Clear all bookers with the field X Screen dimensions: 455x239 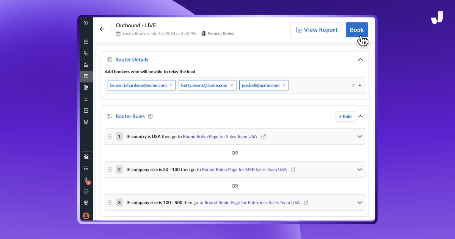(x=353, y=85)
